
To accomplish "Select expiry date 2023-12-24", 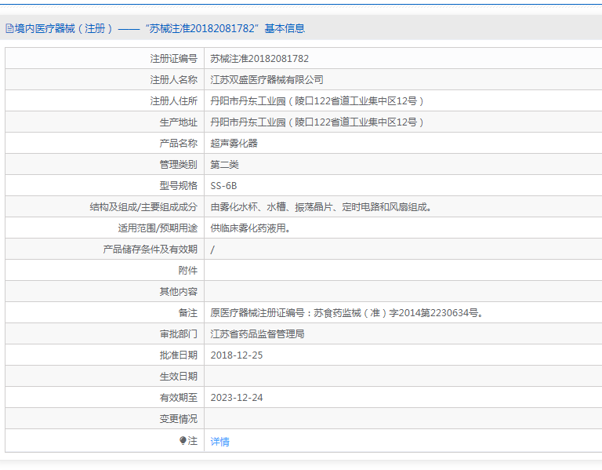I will [237, 398].
